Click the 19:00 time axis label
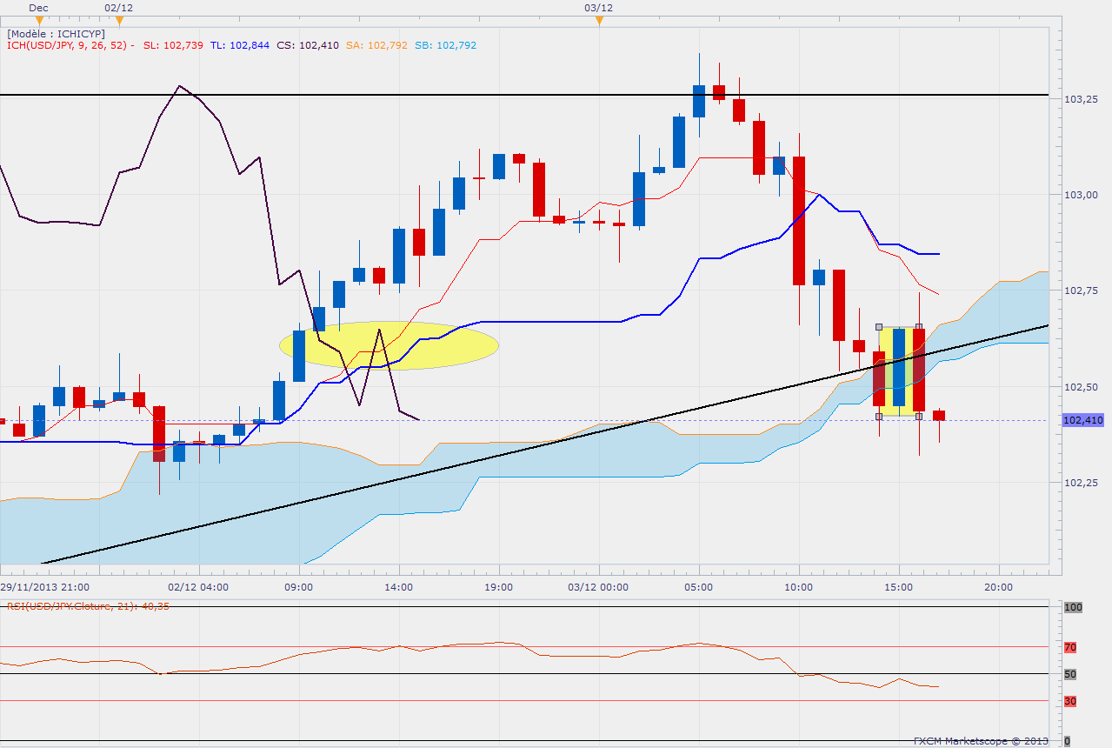 pos(499,587)
